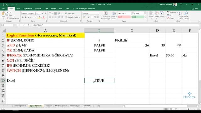
Task: Open Find & Select magnifier icon
Action: click(186, 13)
